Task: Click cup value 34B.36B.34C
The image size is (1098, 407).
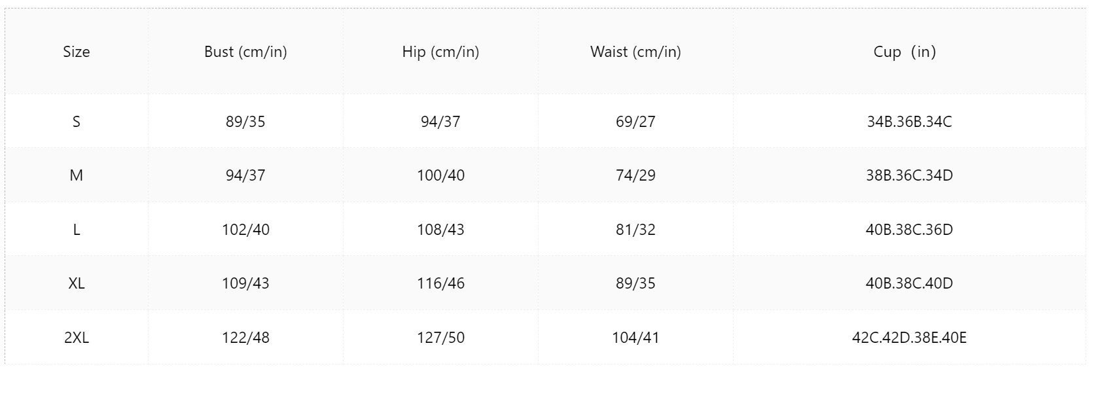Action: click(909, 122)
